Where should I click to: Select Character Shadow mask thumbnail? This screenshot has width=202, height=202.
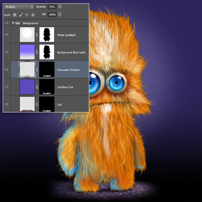click(47, 69)
